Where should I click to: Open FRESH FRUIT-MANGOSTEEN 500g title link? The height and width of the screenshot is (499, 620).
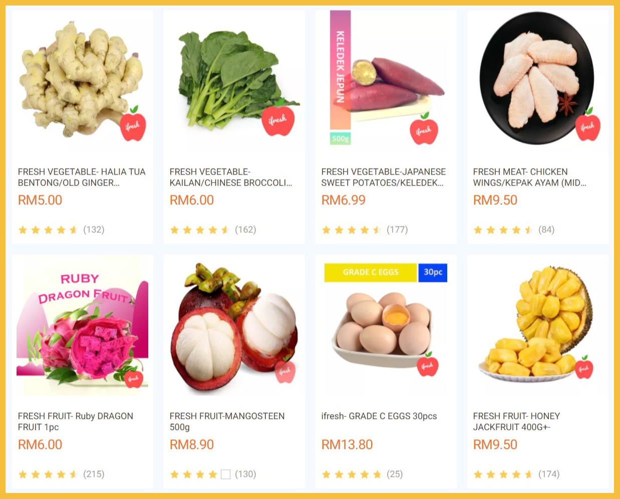pyautogui.click(x=227, y=421)
